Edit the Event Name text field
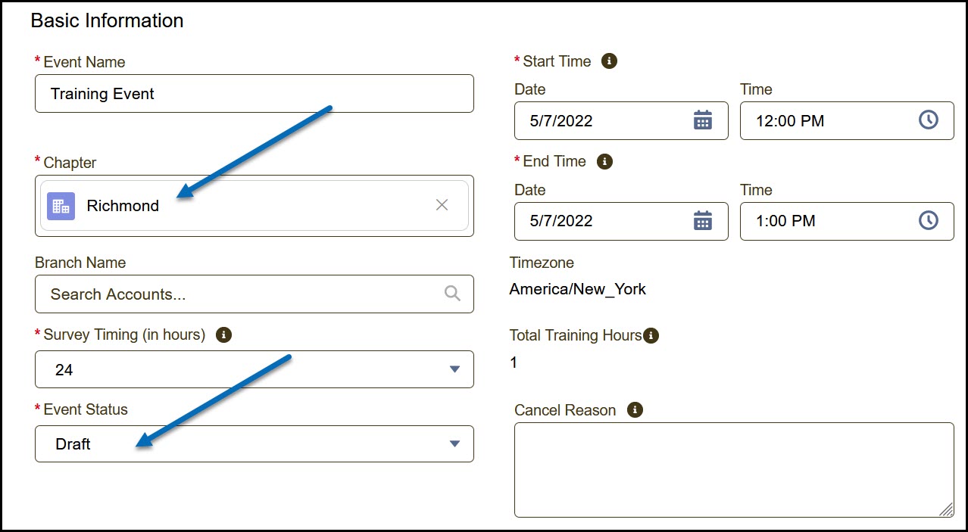The image size is (968, 532). coord(254,94)
